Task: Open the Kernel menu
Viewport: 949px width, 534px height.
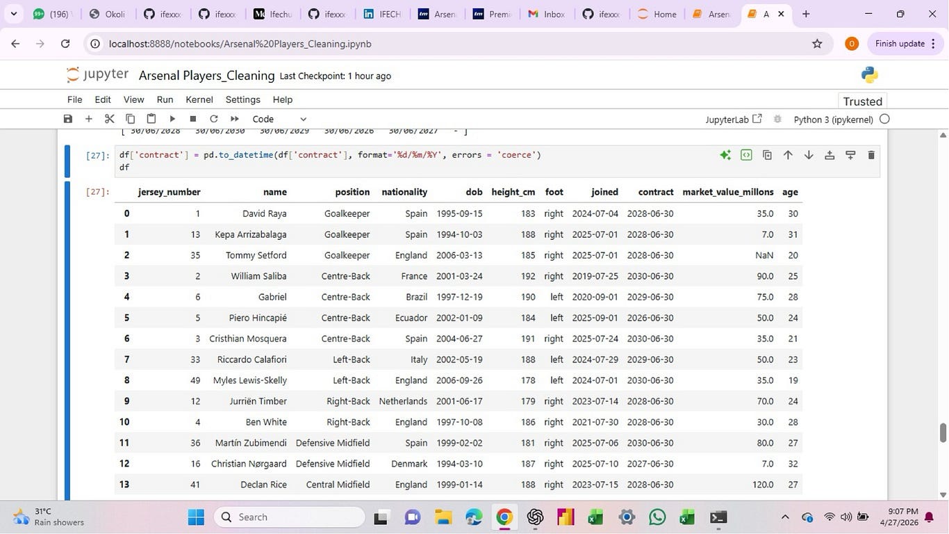Action: pyautogui.click(x=199, y=99)
